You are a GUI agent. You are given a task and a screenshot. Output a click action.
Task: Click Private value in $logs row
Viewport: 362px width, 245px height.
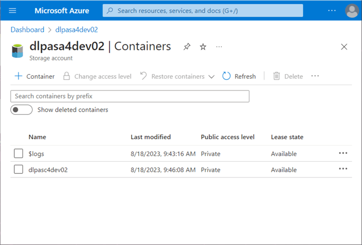pyautogui.click(x=211, y=154)
